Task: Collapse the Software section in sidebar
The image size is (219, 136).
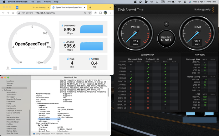Action: click(3, 90)
